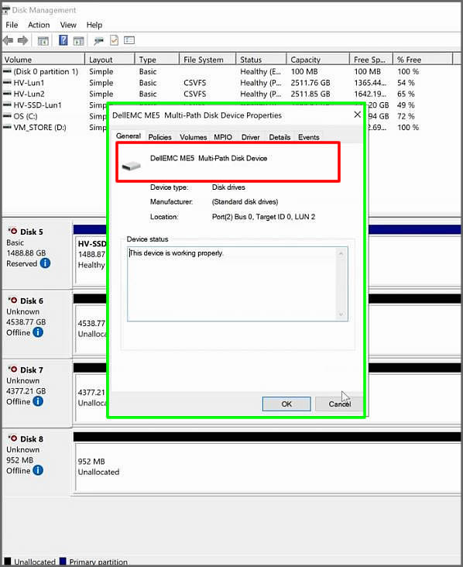This screenshot has width=463, height=567.
Task: Open the File menu
Action: tap(12, 25)
